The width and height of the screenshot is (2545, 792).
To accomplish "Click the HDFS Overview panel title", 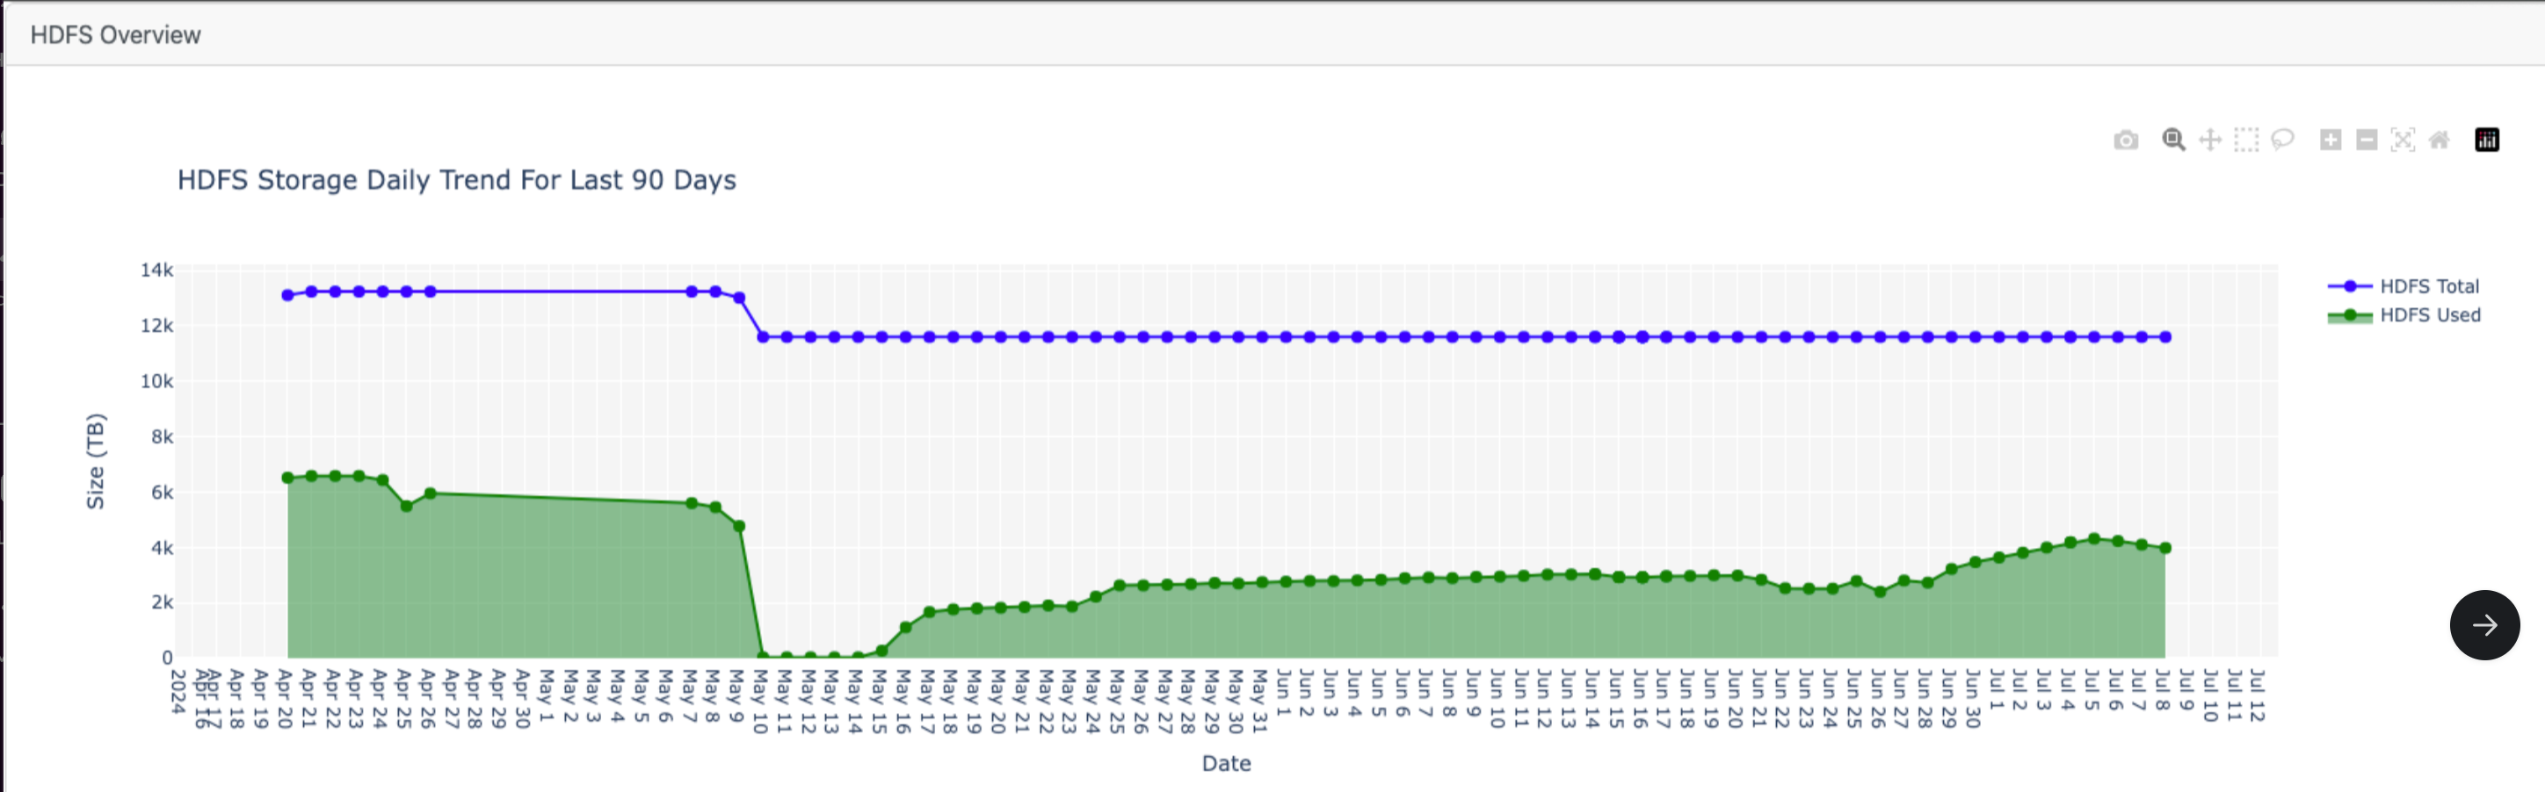I will pyautogui.click(x=116, y=34).
